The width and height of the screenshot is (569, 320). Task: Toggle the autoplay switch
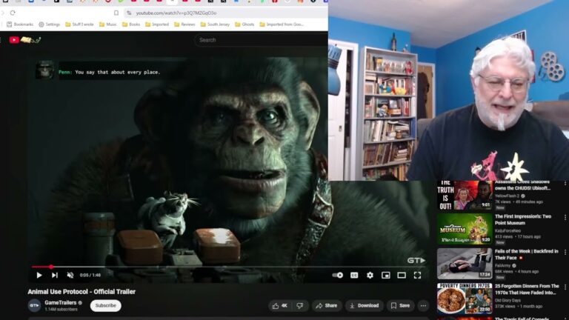click(338, 275)
